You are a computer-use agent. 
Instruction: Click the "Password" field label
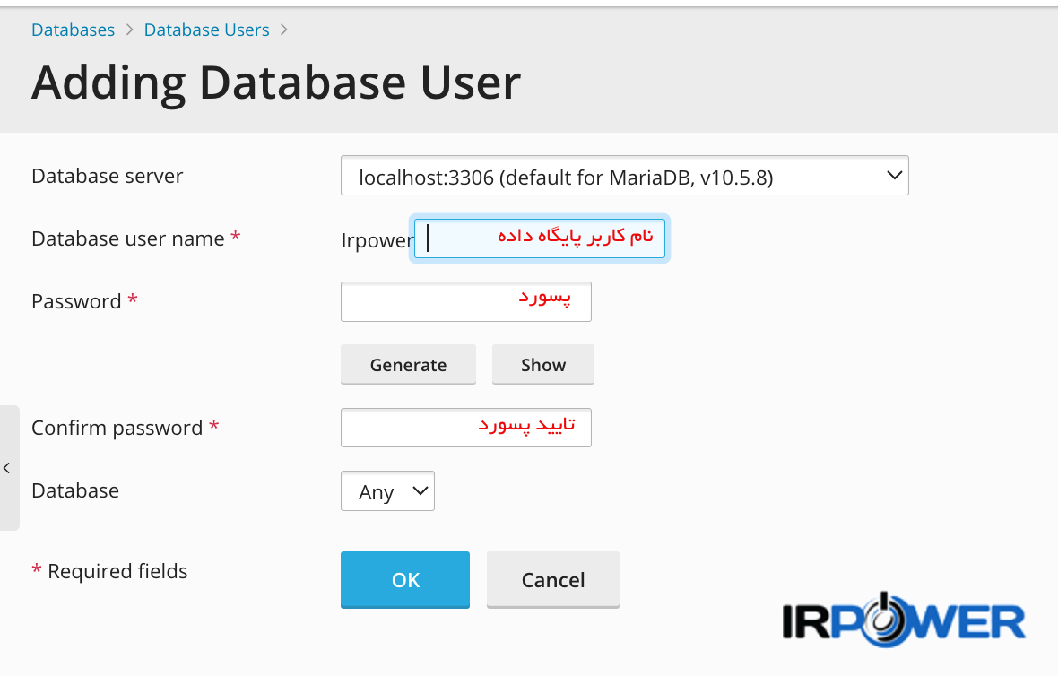coord(76,301)
